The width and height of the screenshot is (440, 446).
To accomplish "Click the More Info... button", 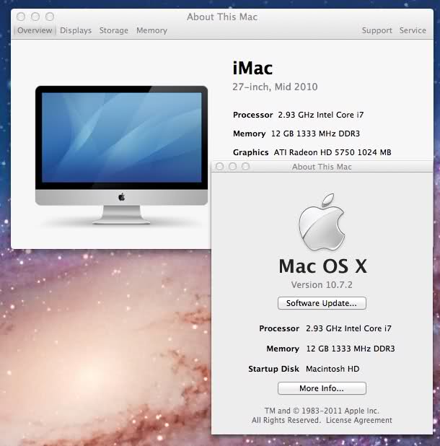I will pyautogui.click(x=322, y=388).
